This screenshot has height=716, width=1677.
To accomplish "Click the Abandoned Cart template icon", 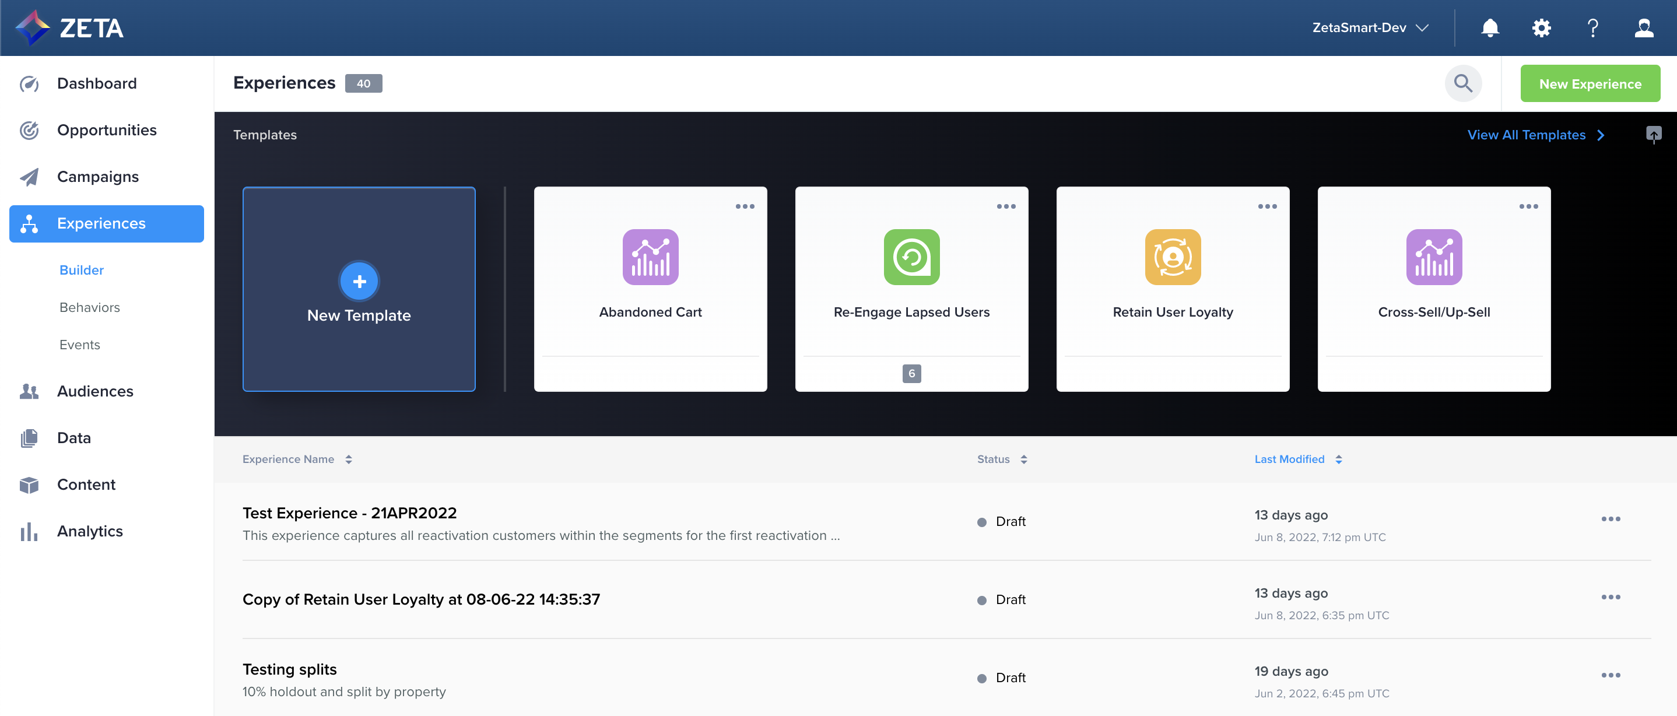I will click(x=650, y=257).
